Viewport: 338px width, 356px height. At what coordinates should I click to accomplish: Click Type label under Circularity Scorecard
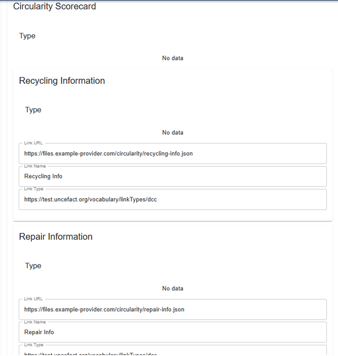(27, 36)
